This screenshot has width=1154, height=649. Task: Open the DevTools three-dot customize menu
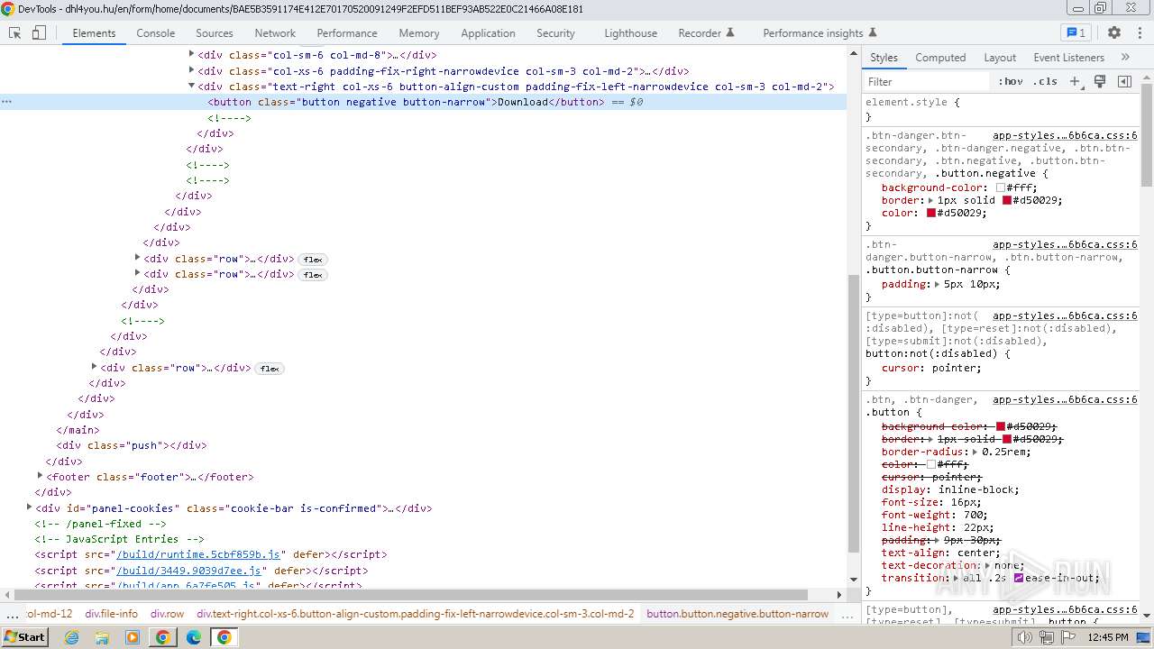[1138, 32]
